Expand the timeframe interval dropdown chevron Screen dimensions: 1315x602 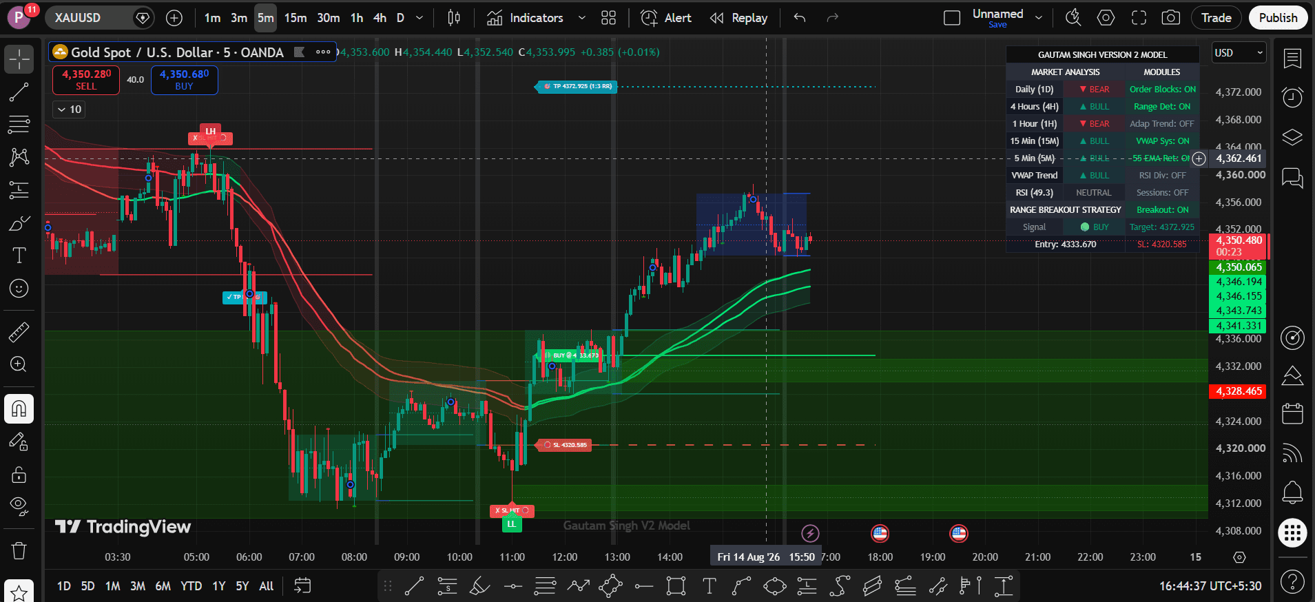point(419,18)
